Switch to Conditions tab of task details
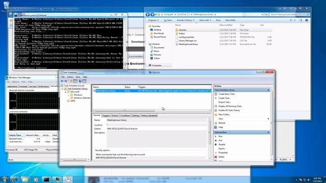This screenshot has width=326, height=183. [125, 115]
